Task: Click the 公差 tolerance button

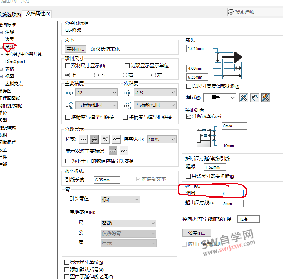Action: click(196, 233)
